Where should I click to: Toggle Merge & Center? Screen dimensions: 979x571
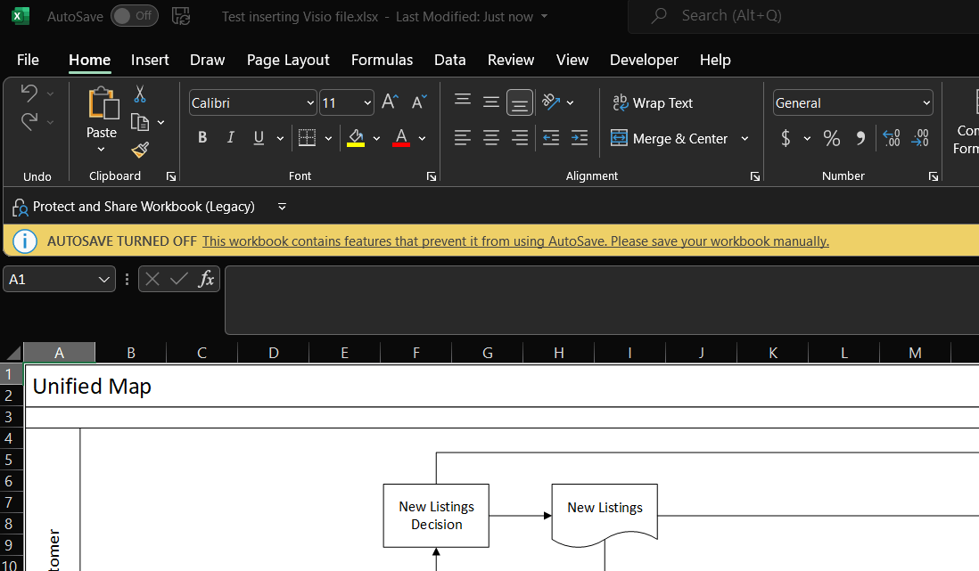coord(669,139)
